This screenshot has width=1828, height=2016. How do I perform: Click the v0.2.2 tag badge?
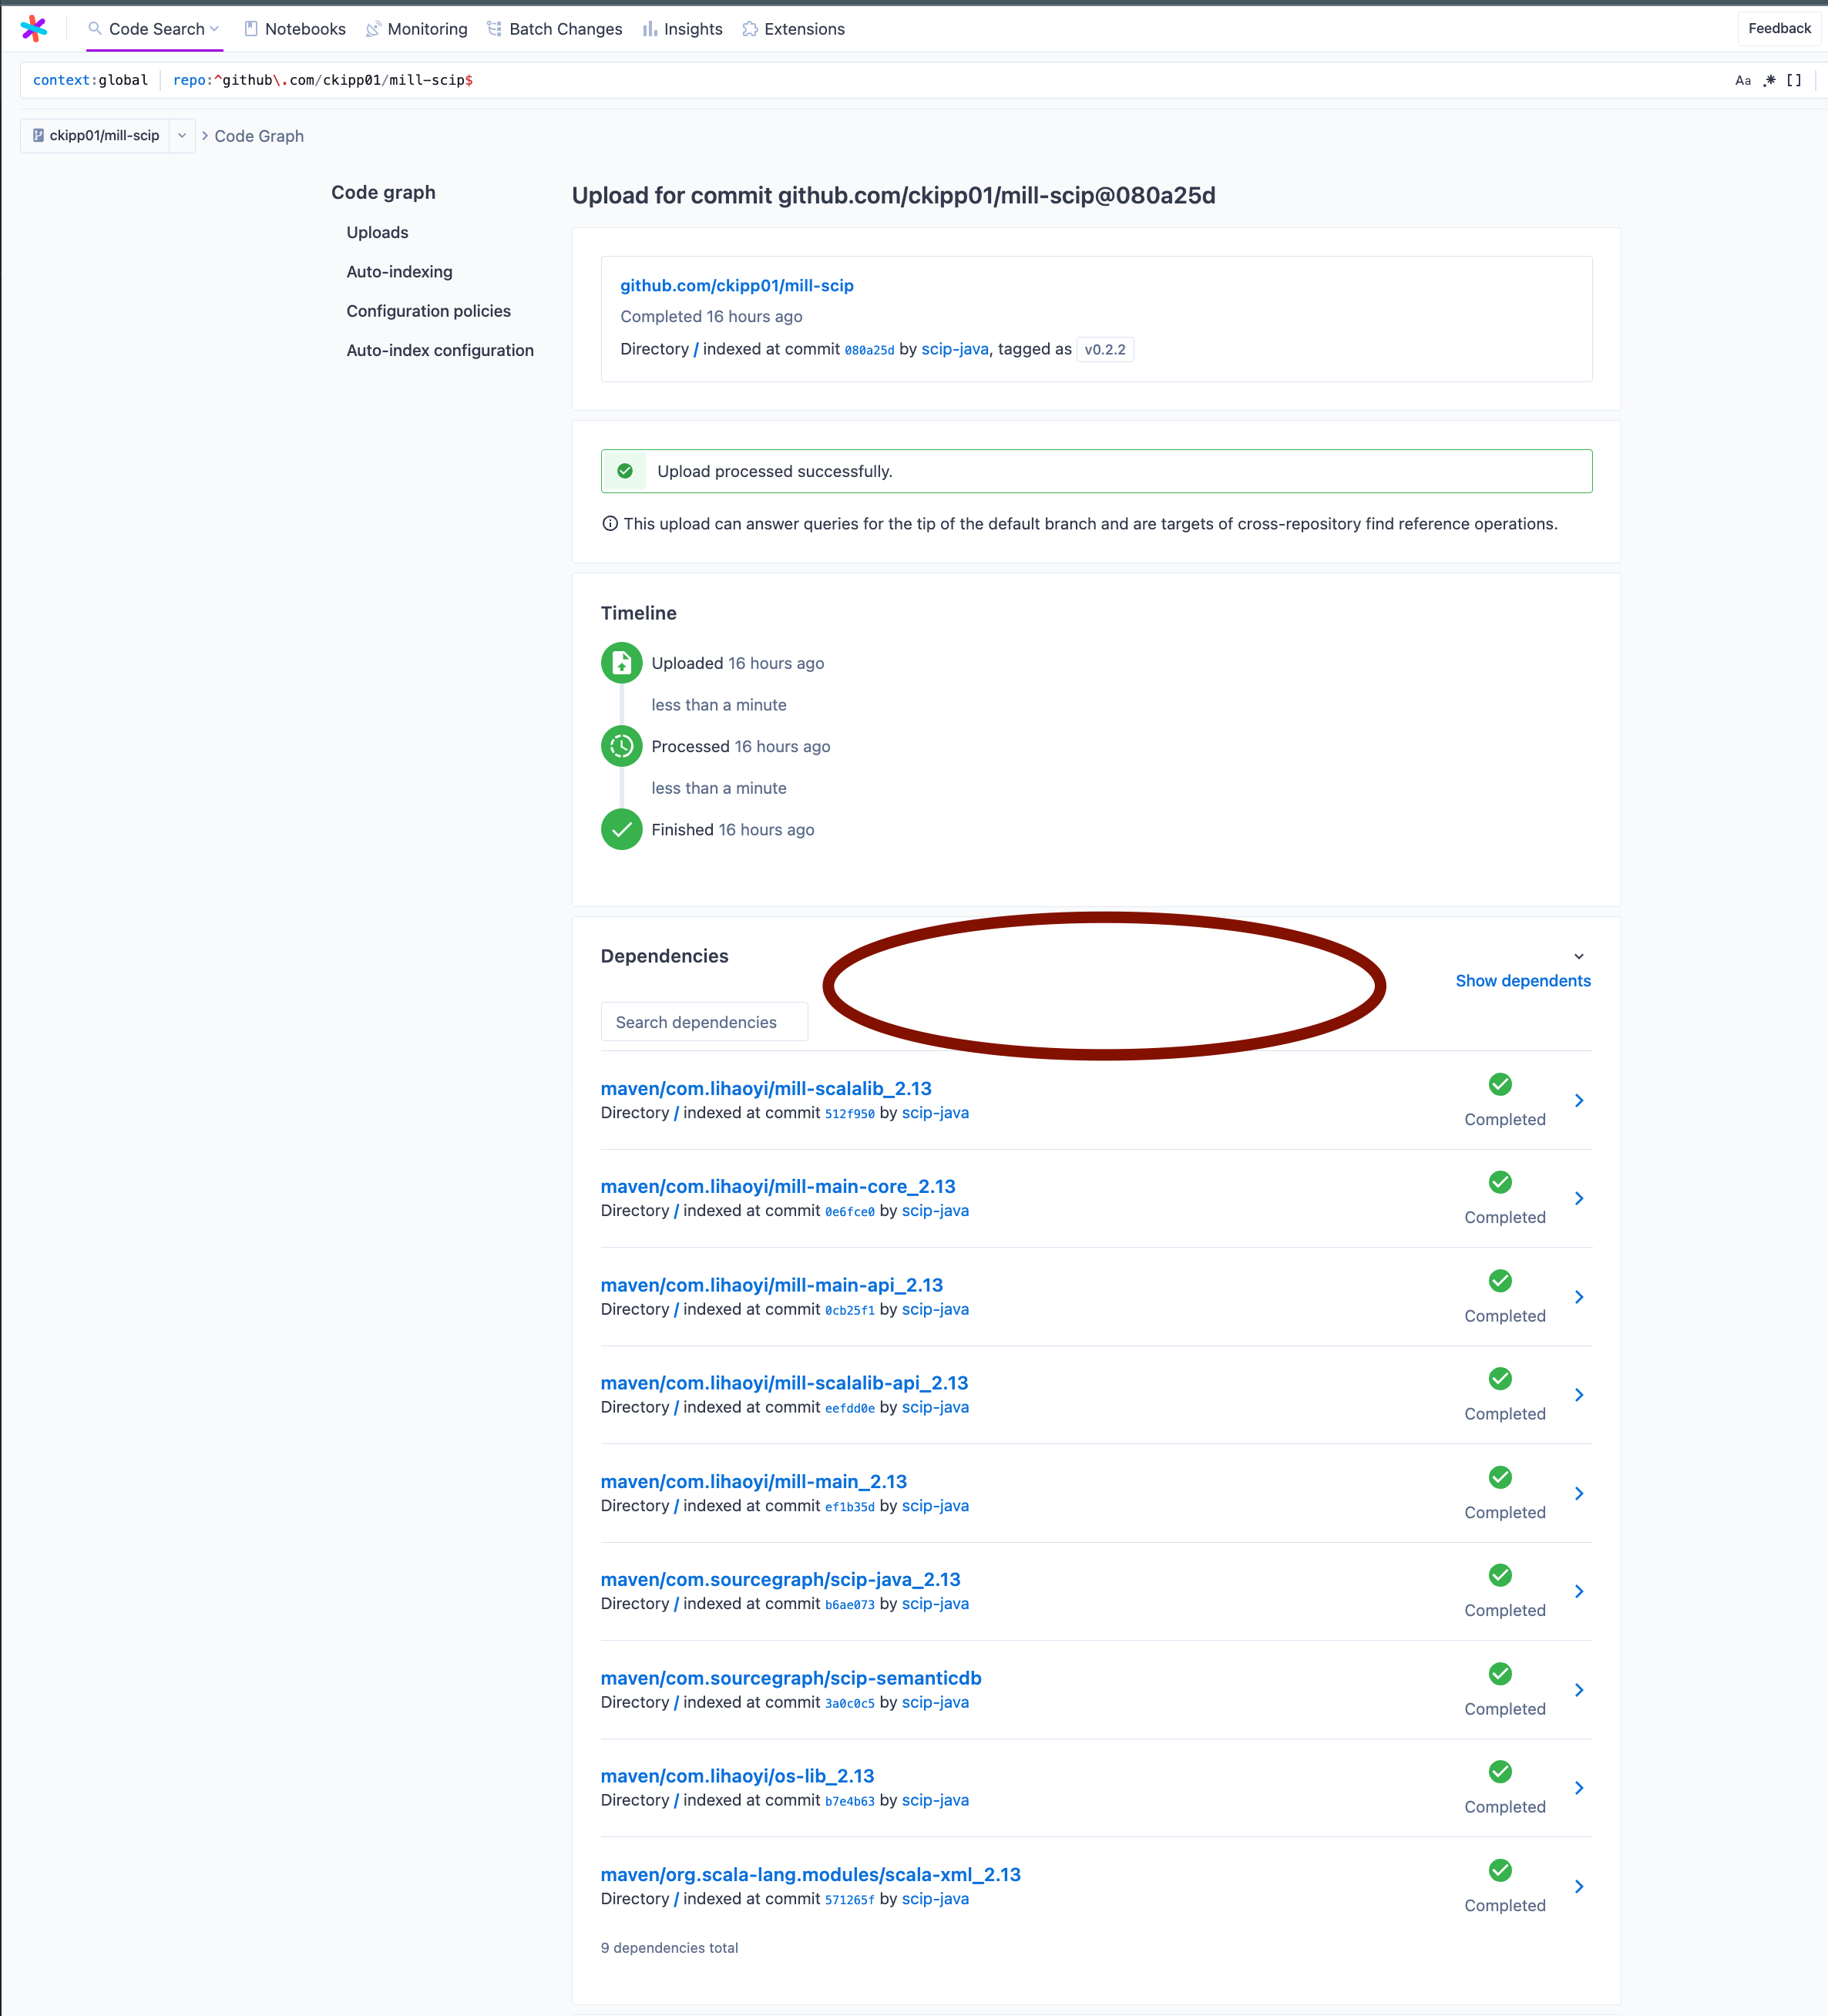pyautogui.click(x=1104, y=349)
